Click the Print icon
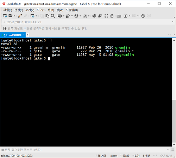This screenshot has width=176, height=158. click(x=59, y=16)
